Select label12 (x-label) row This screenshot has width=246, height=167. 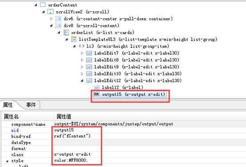pos(123,88)
